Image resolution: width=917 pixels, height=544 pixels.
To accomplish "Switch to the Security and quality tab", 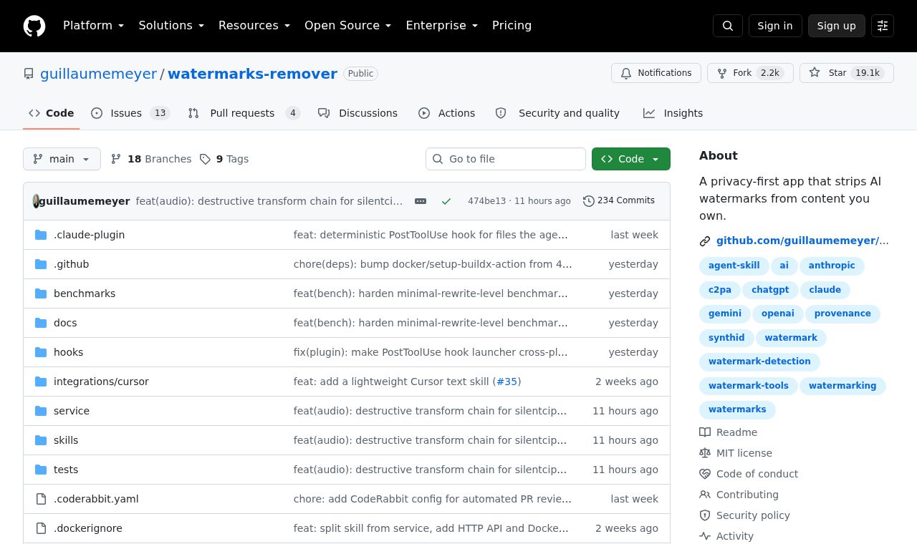I will point(557,113).
